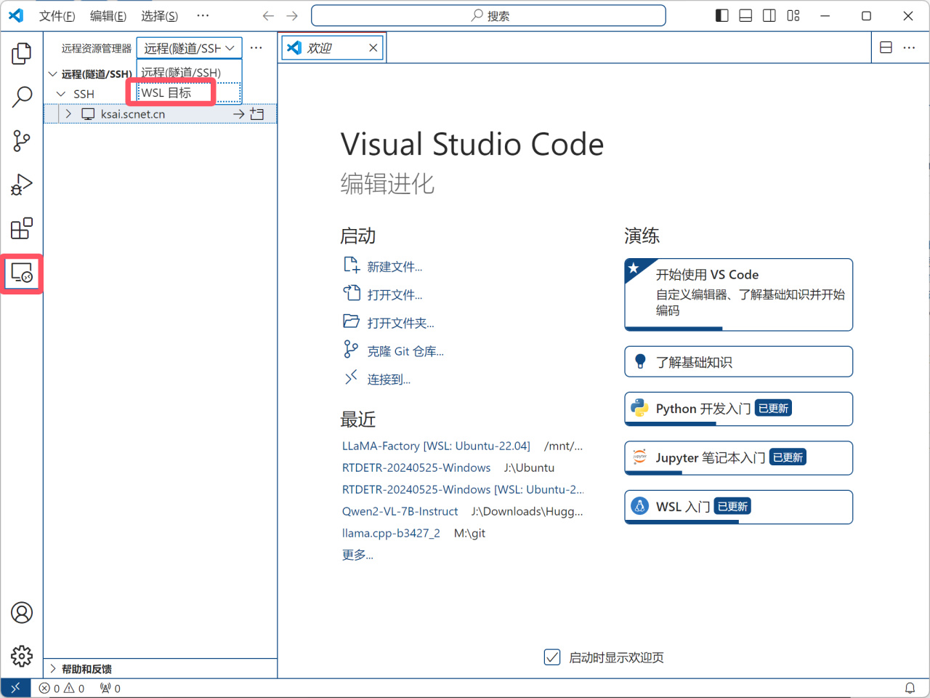The image size is (930, 698).
Task: Toggle the primary side bar visibility
Action: (x=721, y=16)
